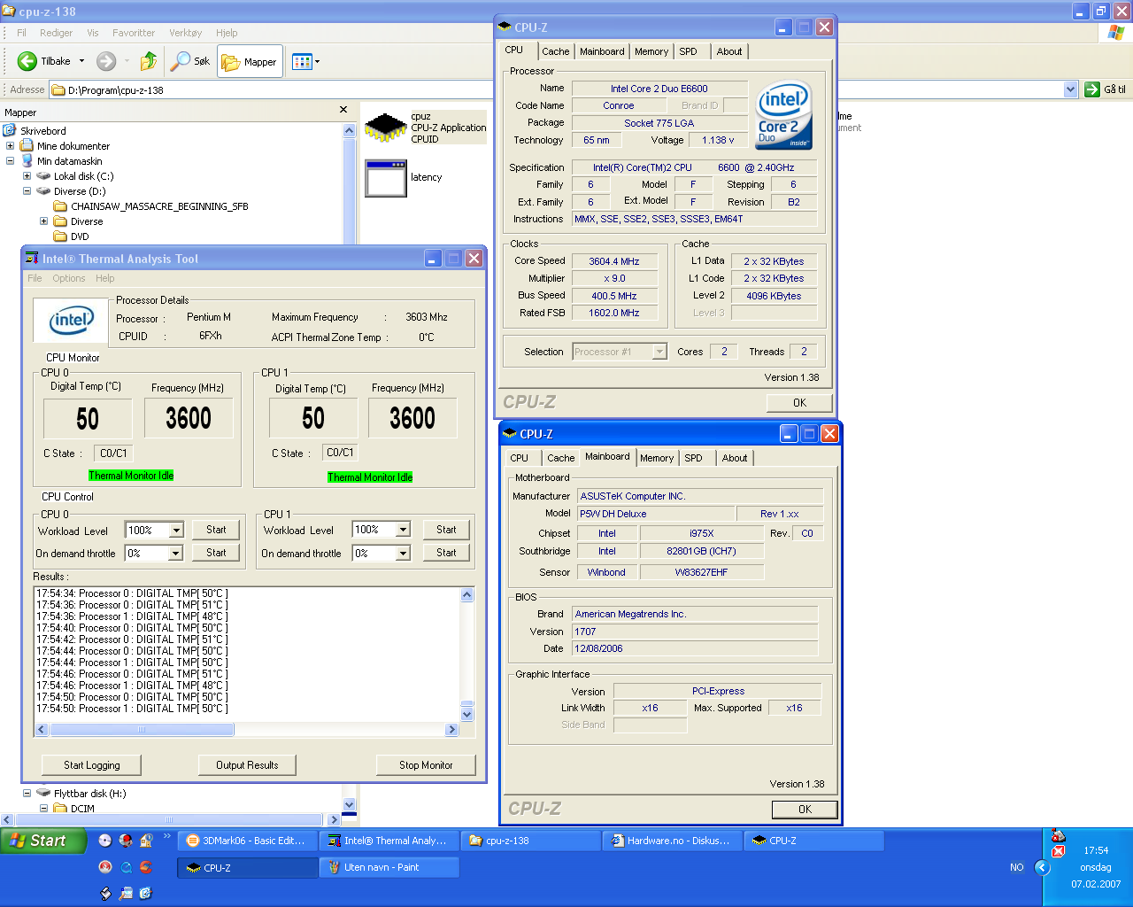Click the Tilbake back arrow icon
This screenshot has width=1133, height=907.
coord(27,61)
